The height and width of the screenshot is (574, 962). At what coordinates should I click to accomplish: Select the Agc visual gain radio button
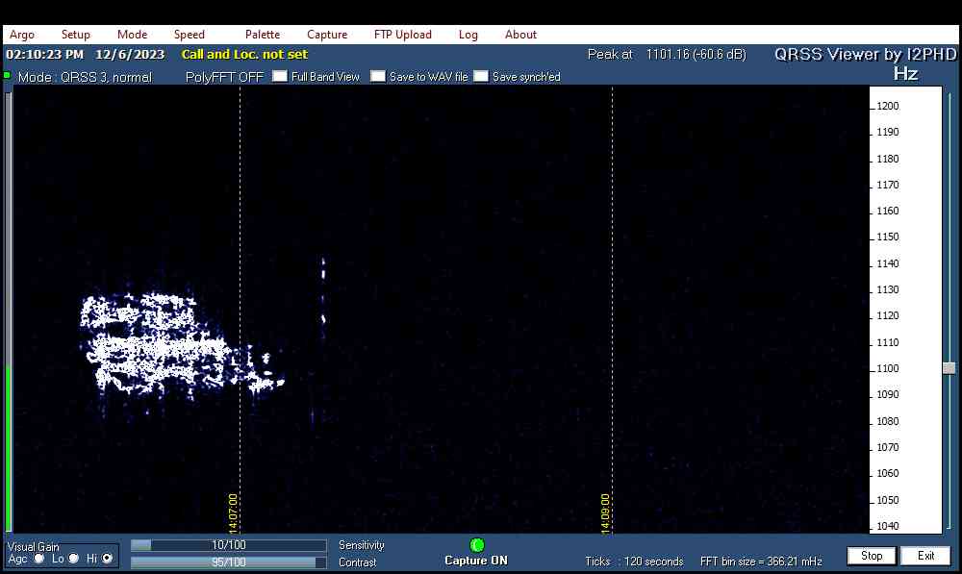click(39, 558)
